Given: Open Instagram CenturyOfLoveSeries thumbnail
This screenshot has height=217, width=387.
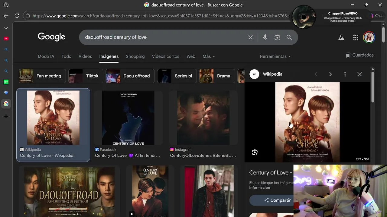Looking at the screenshot, I should [x=203, y=118].
